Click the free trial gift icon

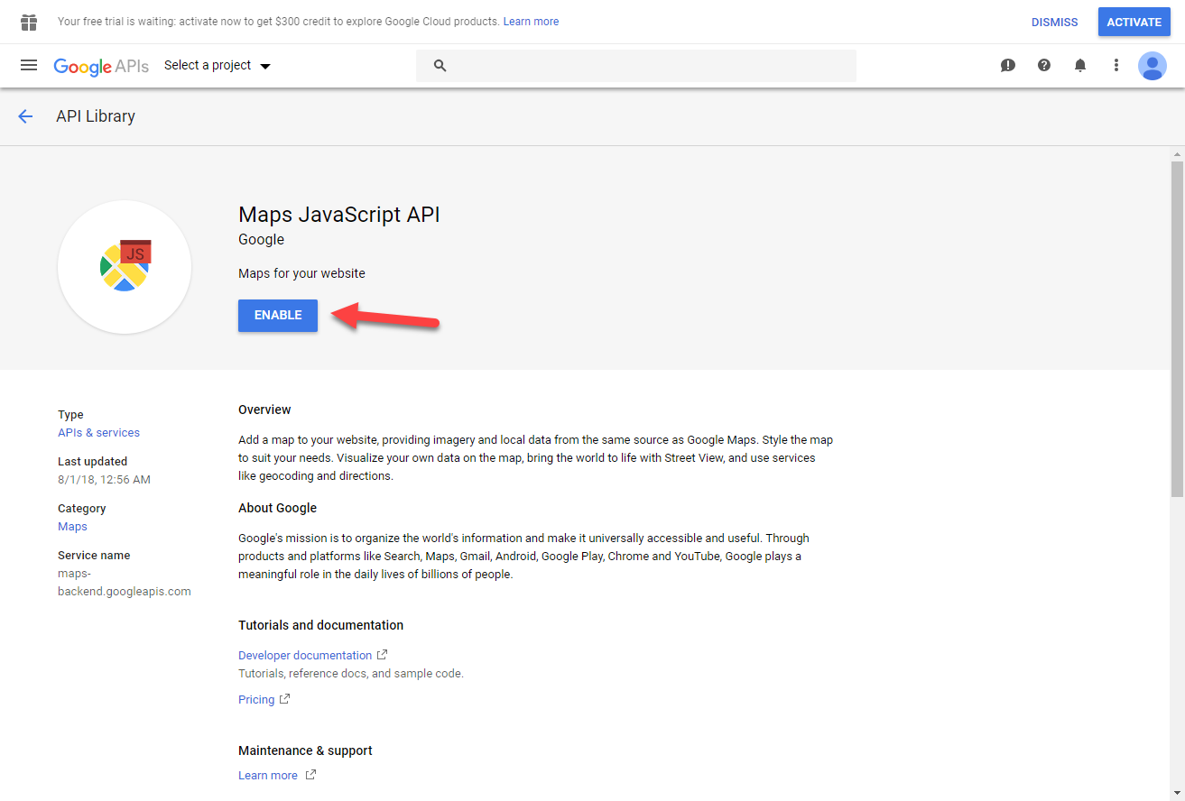click(x=28, y=21)
